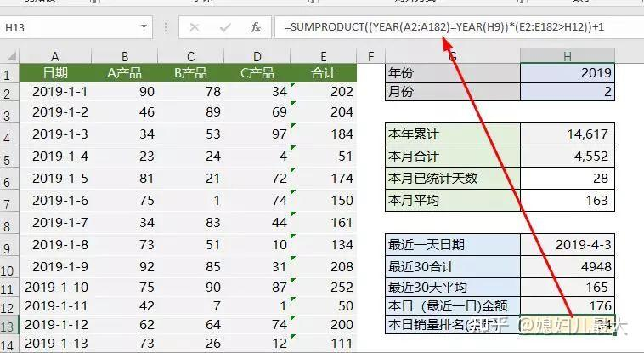Open the Insert Function fx button
Viewport: 644px width, 353px height.
coord(256,27)
